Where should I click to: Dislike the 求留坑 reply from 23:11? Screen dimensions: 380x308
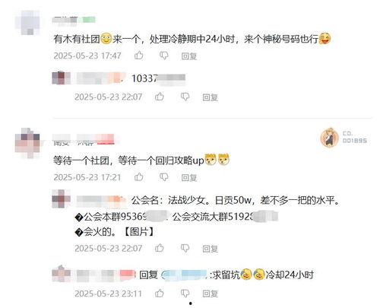point(185,294)
